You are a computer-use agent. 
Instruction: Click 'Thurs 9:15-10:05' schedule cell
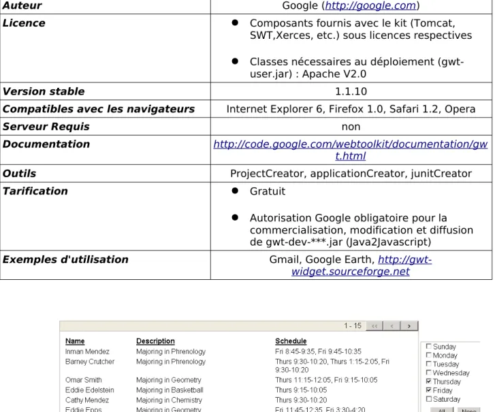coord(301,390)
